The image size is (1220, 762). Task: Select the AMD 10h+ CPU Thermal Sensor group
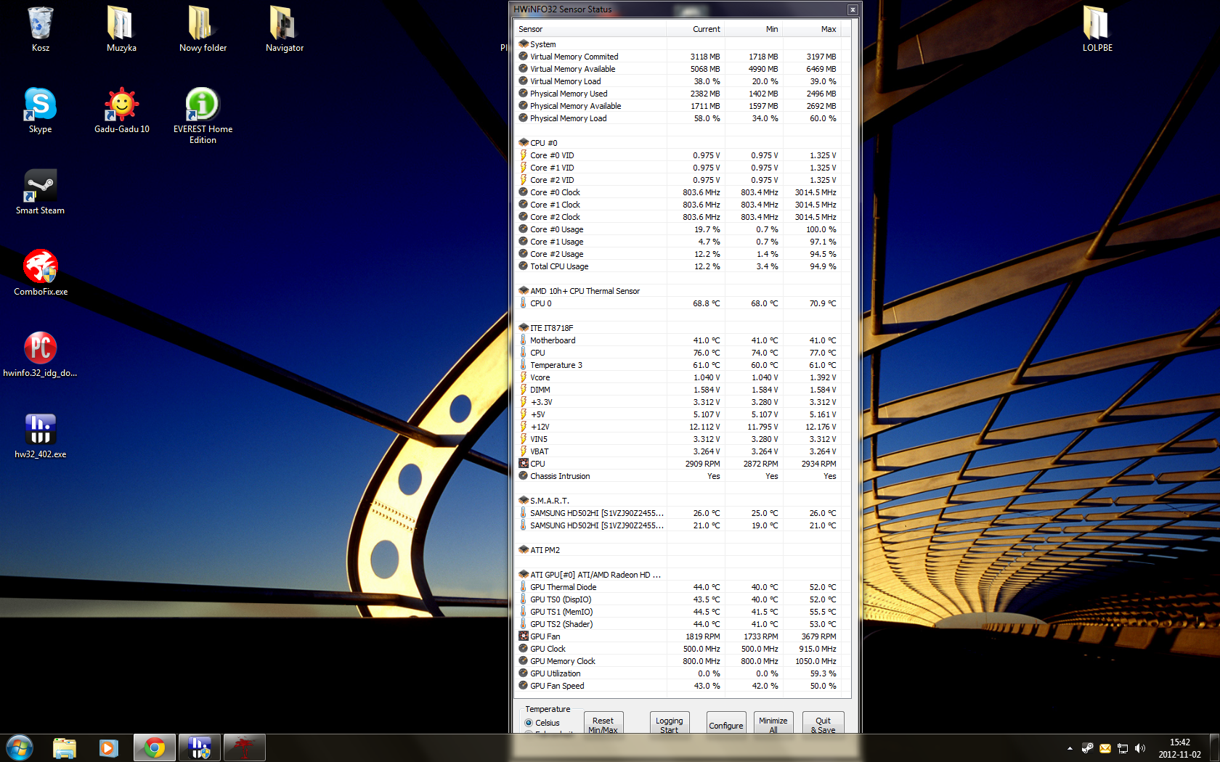pos(678,291)
